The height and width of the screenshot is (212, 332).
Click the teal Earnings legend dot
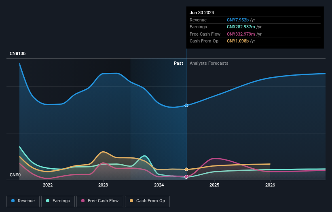coord(48,201)
